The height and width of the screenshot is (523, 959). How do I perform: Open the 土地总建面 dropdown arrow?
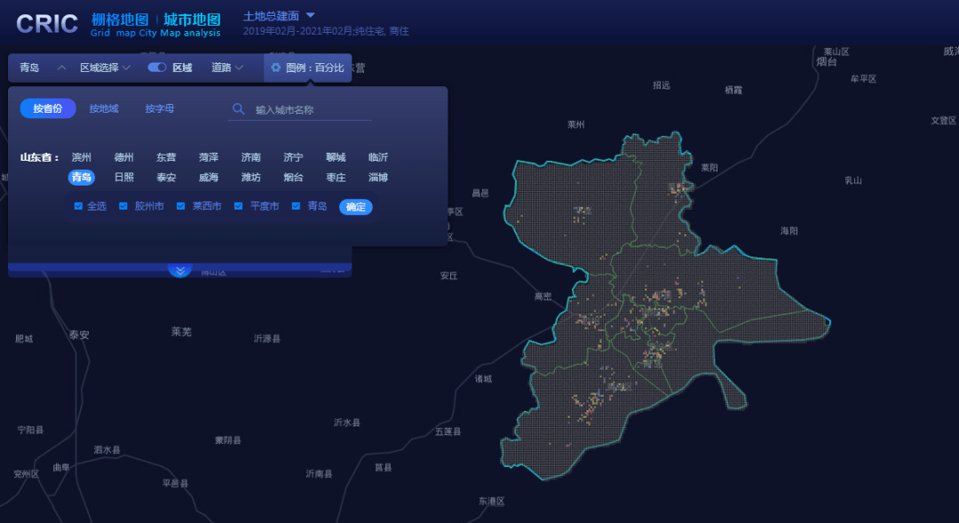tap(310, 15)
